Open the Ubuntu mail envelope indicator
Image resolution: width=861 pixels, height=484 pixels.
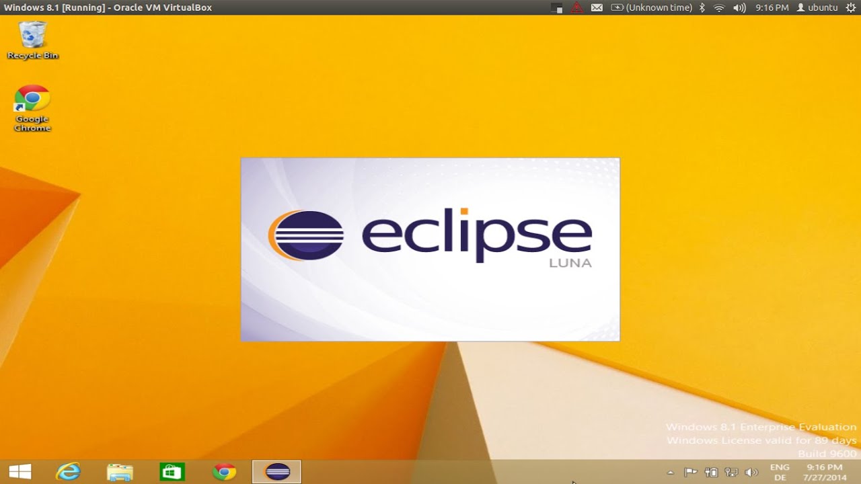(x=597, y=7)
